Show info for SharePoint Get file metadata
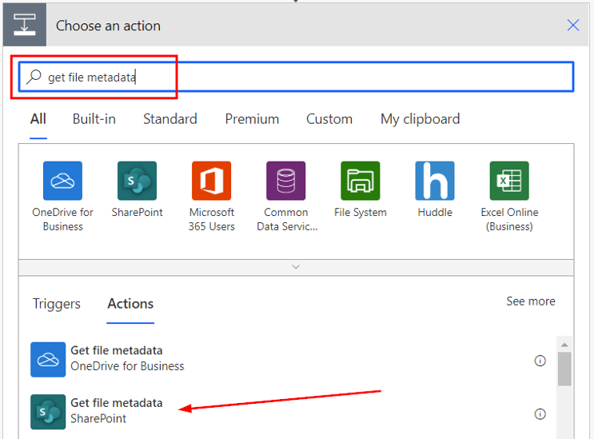The width and height of the screenshot is (594, 439). click(540, 414)
